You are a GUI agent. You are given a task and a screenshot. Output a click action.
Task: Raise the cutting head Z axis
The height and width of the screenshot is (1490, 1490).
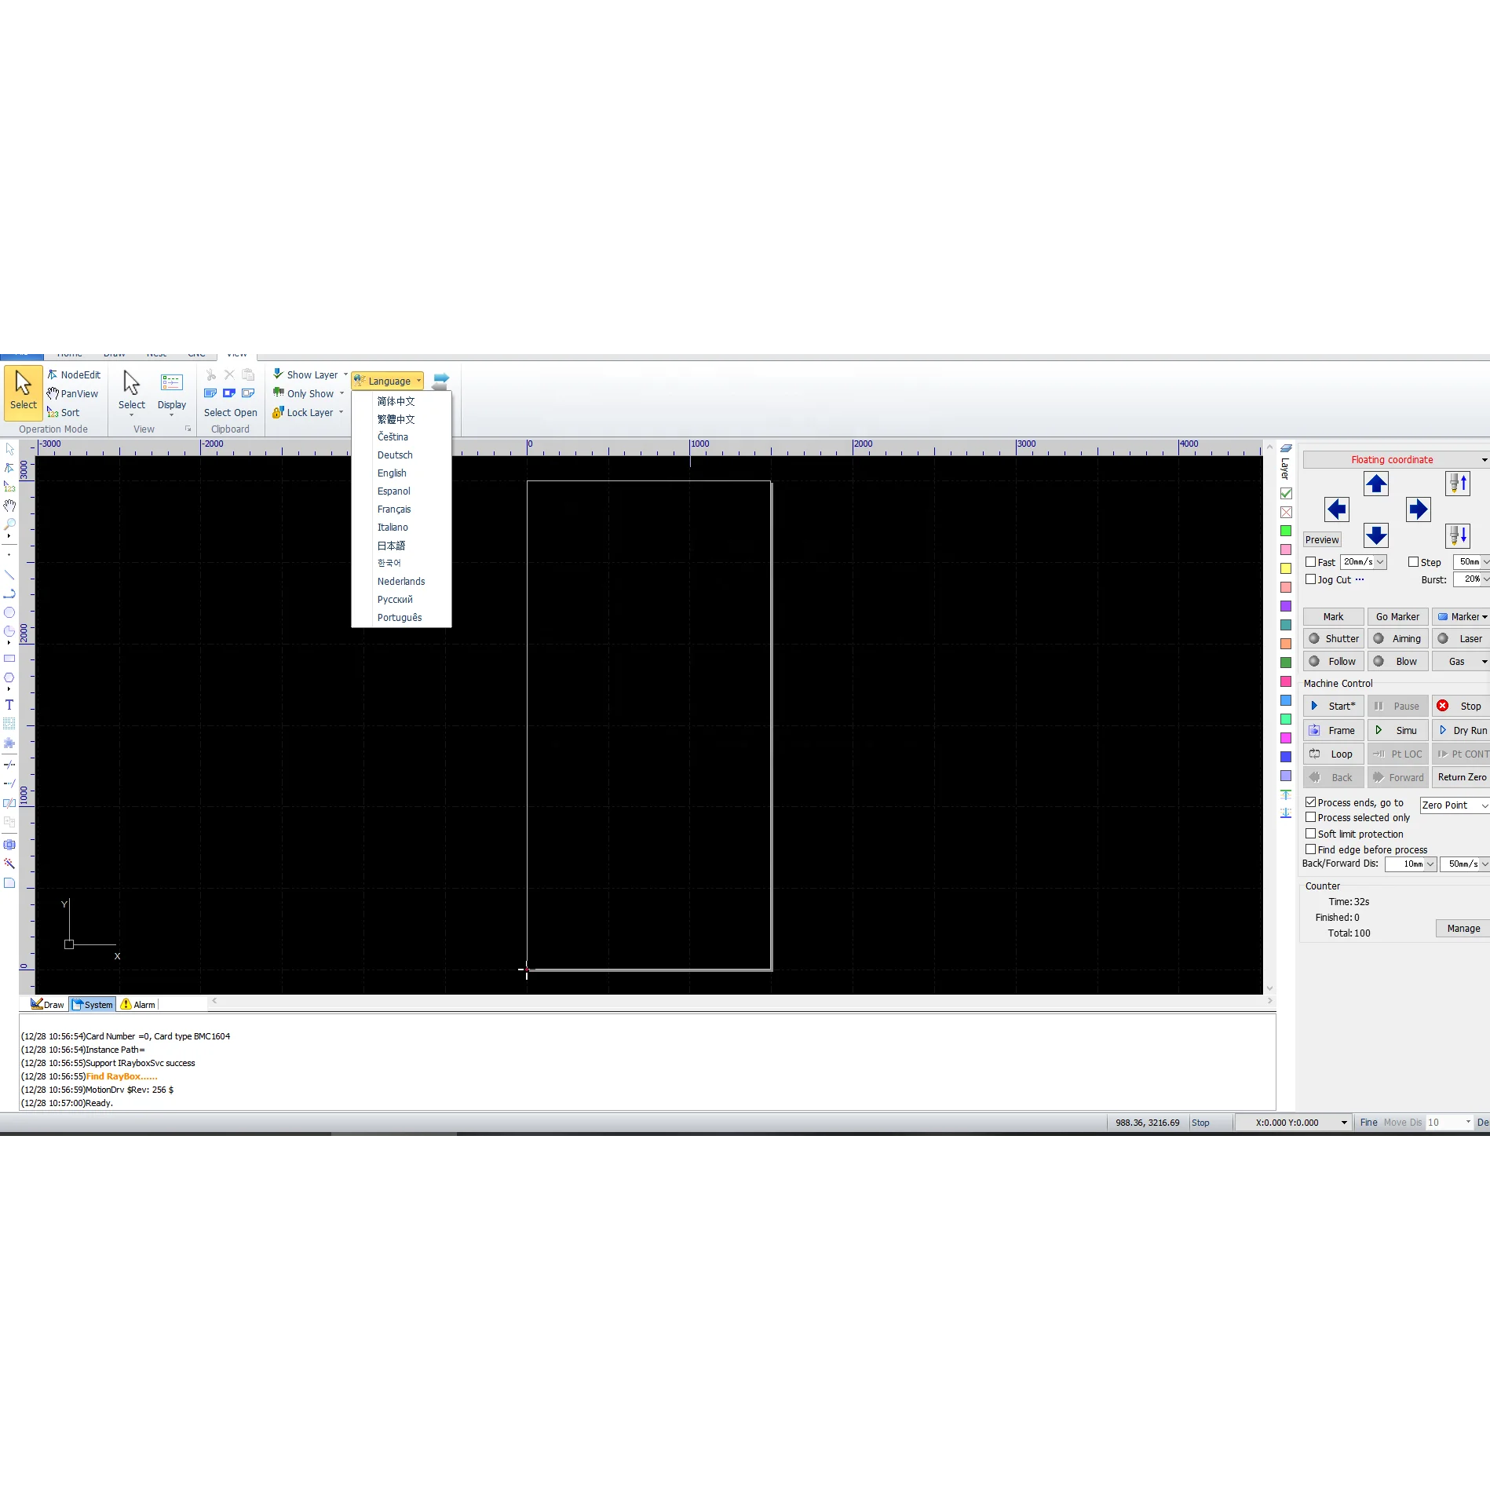(x=1458, y=484)
